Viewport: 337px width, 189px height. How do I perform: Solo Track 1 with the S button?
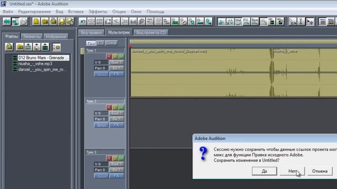(x=115, y=57)
